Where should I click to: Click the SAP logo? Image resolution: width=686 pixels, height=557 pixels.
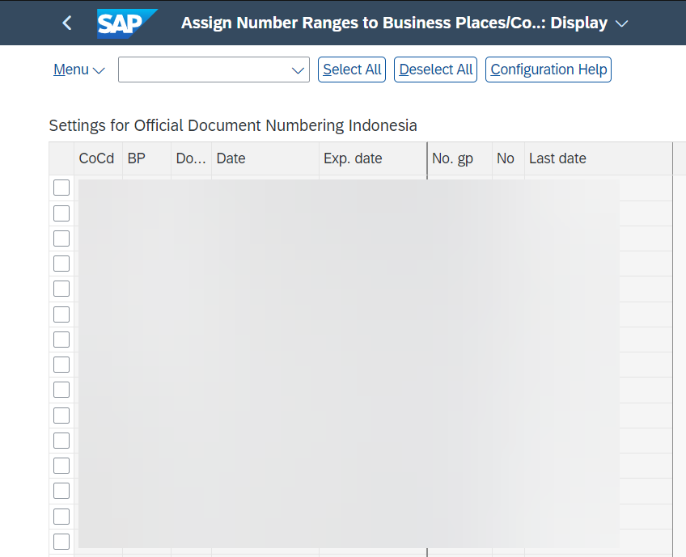[127, 23]
